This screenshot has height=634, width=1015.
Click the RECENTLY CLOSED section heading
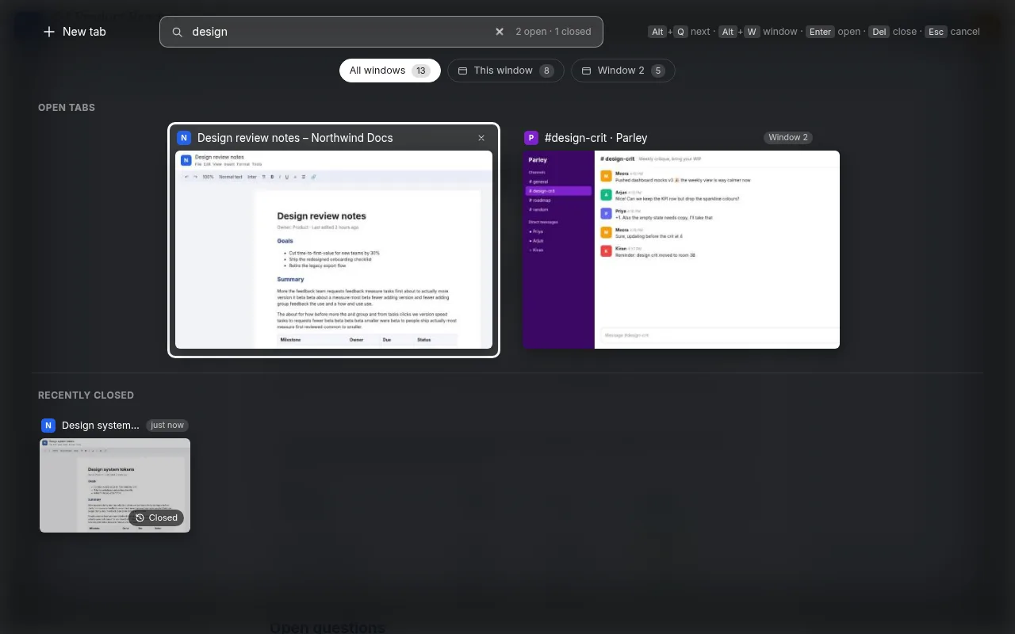(x=86, y=395)
